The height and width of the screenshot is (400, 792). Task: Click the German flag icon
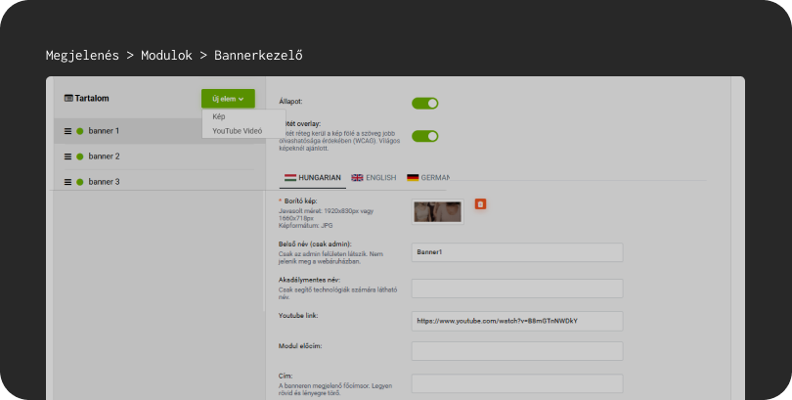(413, 178)
